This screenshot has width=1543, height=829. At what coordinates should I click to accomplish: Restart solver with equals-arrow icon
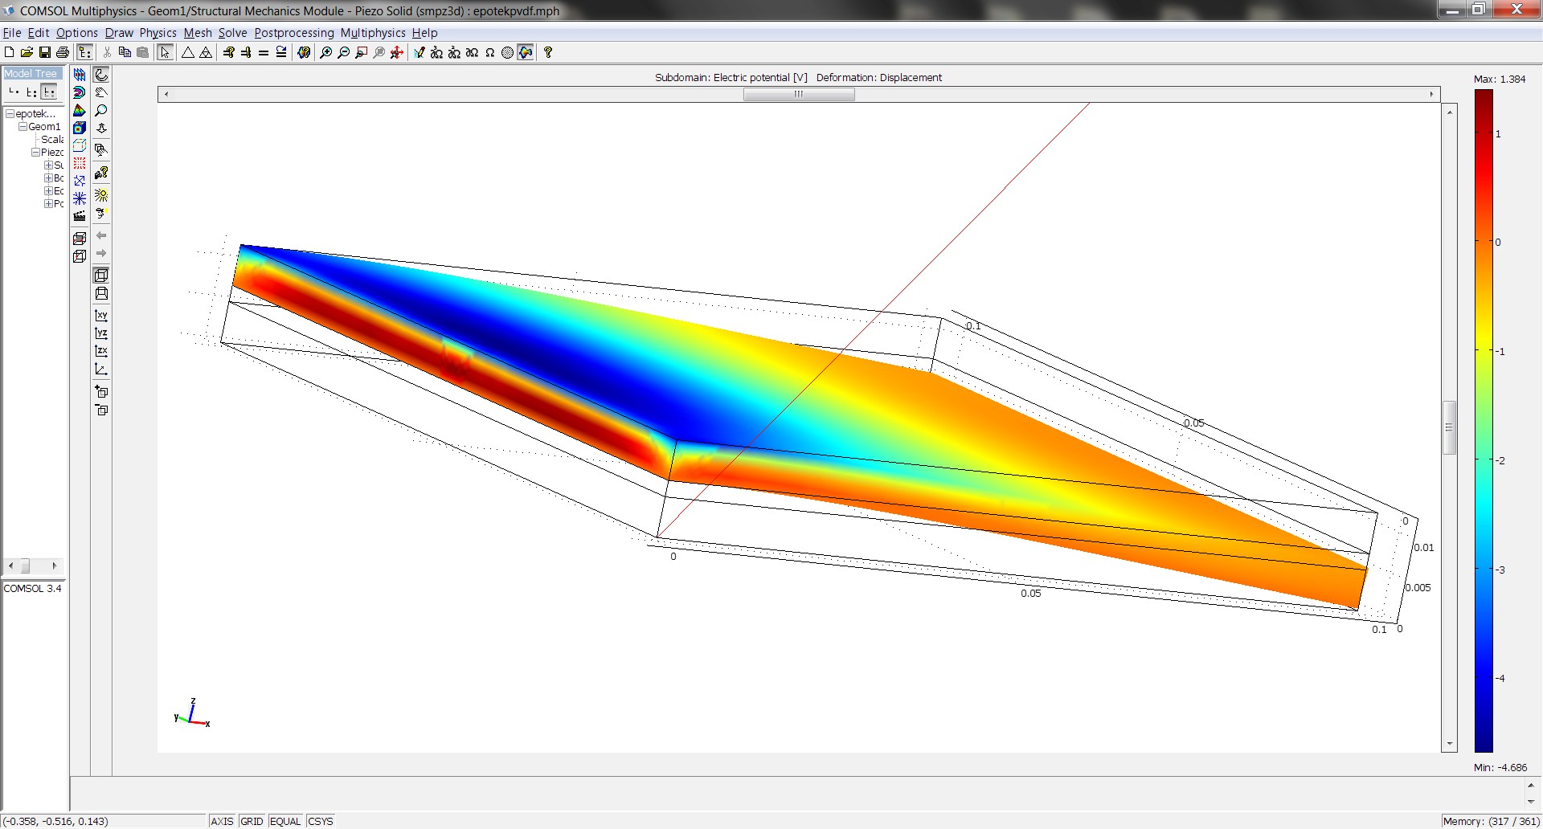click(x=281, y=52)
